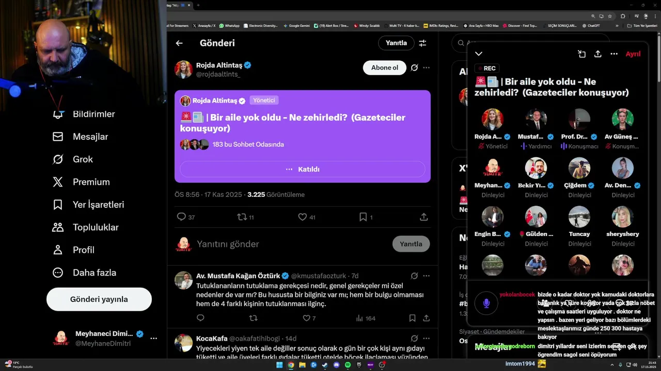Toggle bookmark on Rojda Altintaş's post

click(363, 217)
